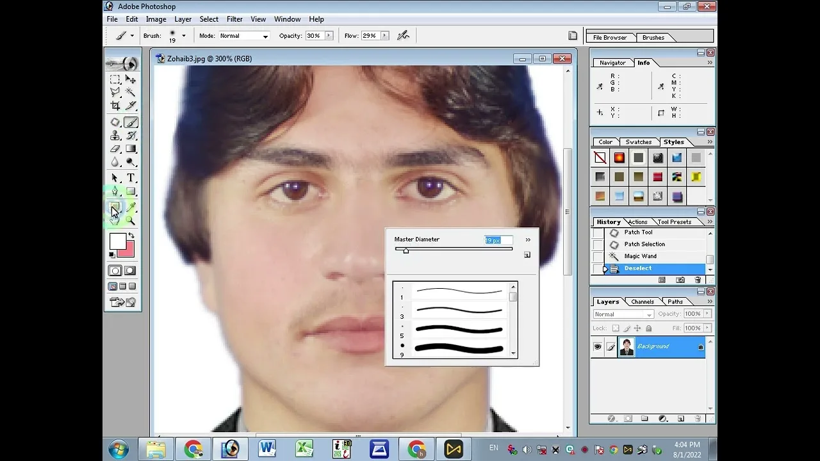The height and width of the screenshot is (461, 820).
Task: Open the Filter menu
Action: (x=234, y=19)
